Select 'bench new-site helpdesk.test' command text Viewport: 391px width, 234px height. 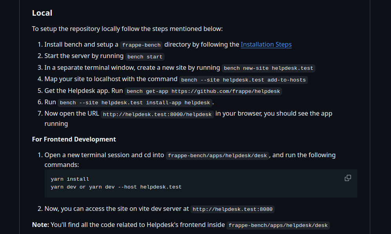pyautogui.click(x=268, y=68)
